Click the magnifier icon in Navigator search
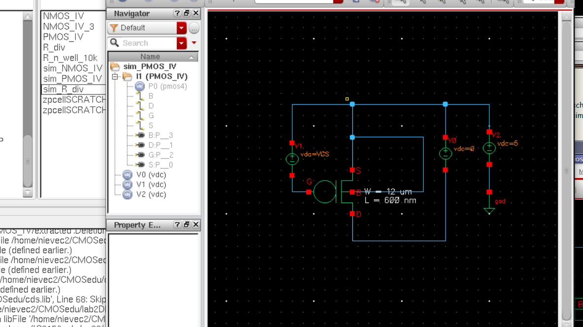 coord(114,43)
